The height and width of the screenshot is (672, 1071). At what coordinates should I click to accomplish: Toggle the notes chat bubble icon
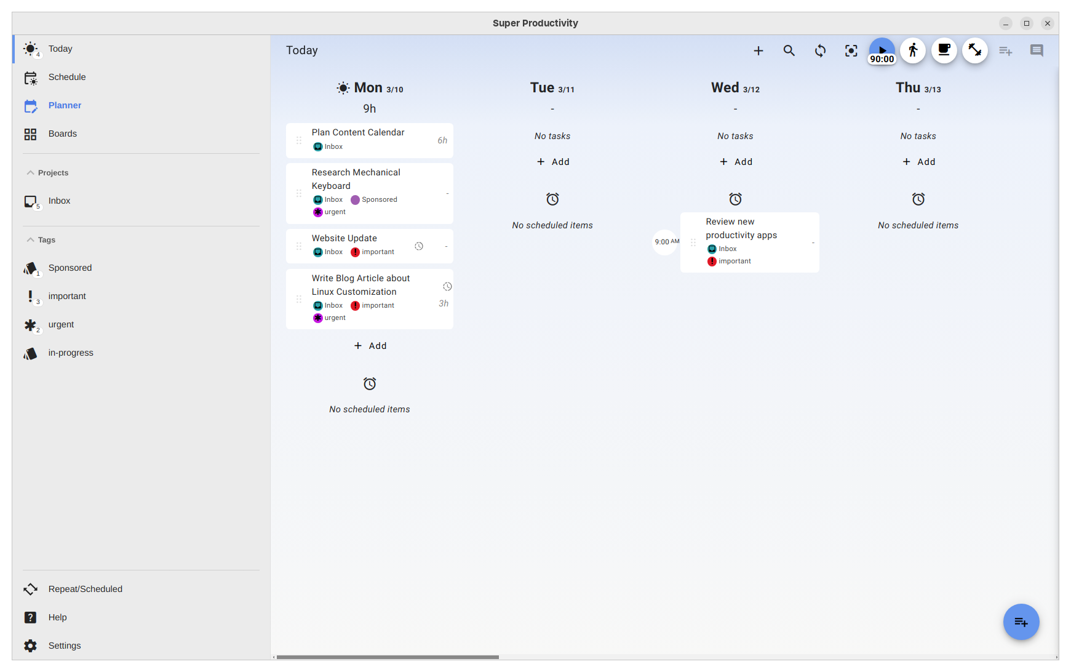tap(1037, 50)
